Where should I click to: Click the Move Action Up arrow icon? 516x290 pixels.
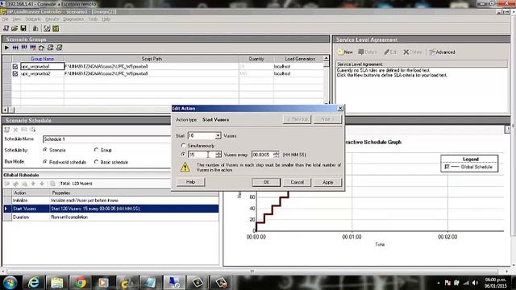pyautogui.click(x=33, y=184)
